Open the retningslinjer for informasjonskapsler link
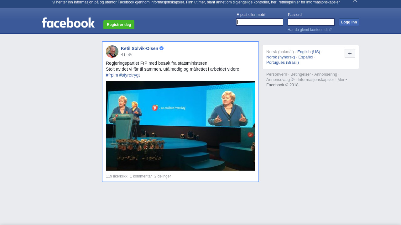This screenshot has width=401, height=225. [x=309, y=2]
